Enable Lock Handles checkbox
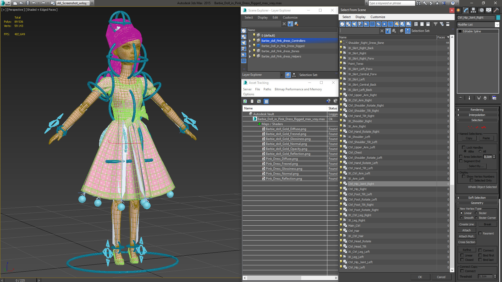 464,148
